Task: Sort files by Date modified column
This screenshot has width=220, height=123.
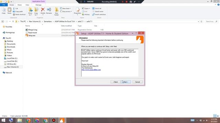Action: pos(66,26)
